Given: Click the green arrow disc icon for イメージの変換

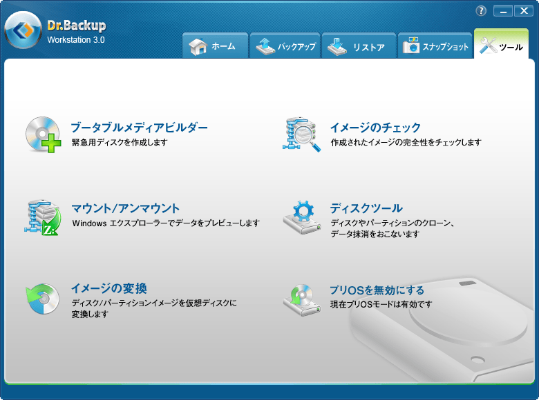Looking at the screenshot, I should click(43, 299).
